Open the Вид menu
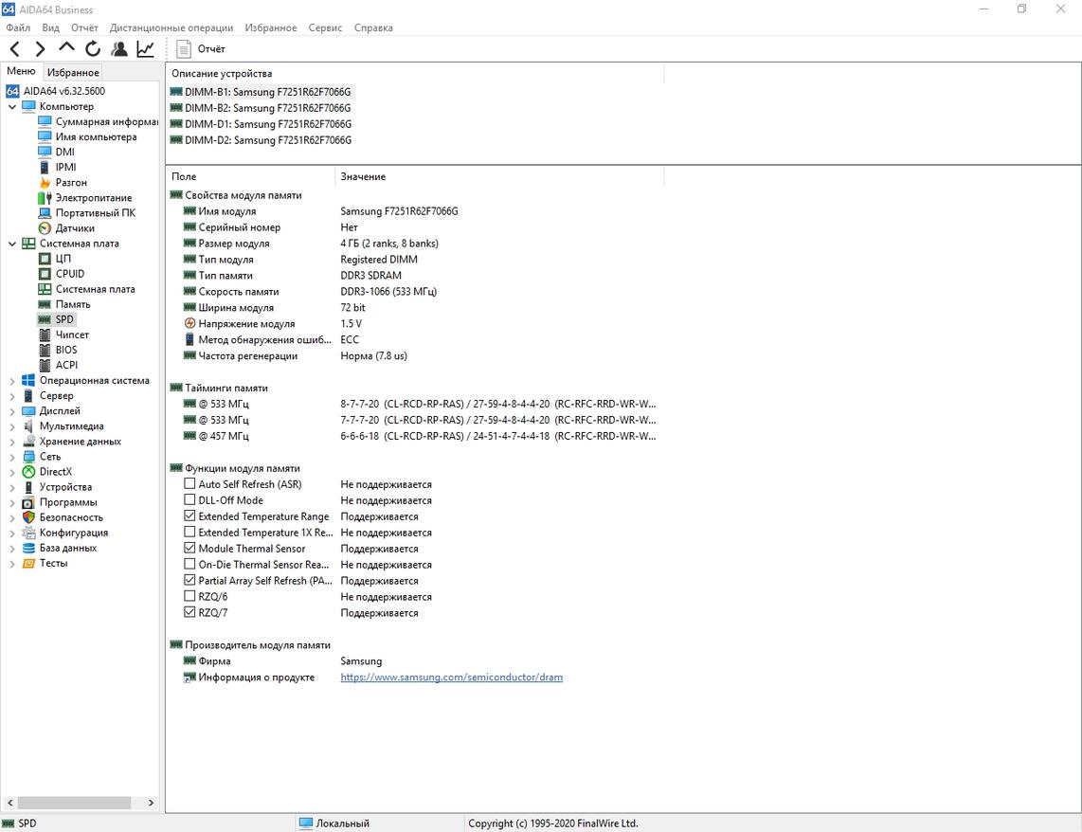 coord(50,27)
